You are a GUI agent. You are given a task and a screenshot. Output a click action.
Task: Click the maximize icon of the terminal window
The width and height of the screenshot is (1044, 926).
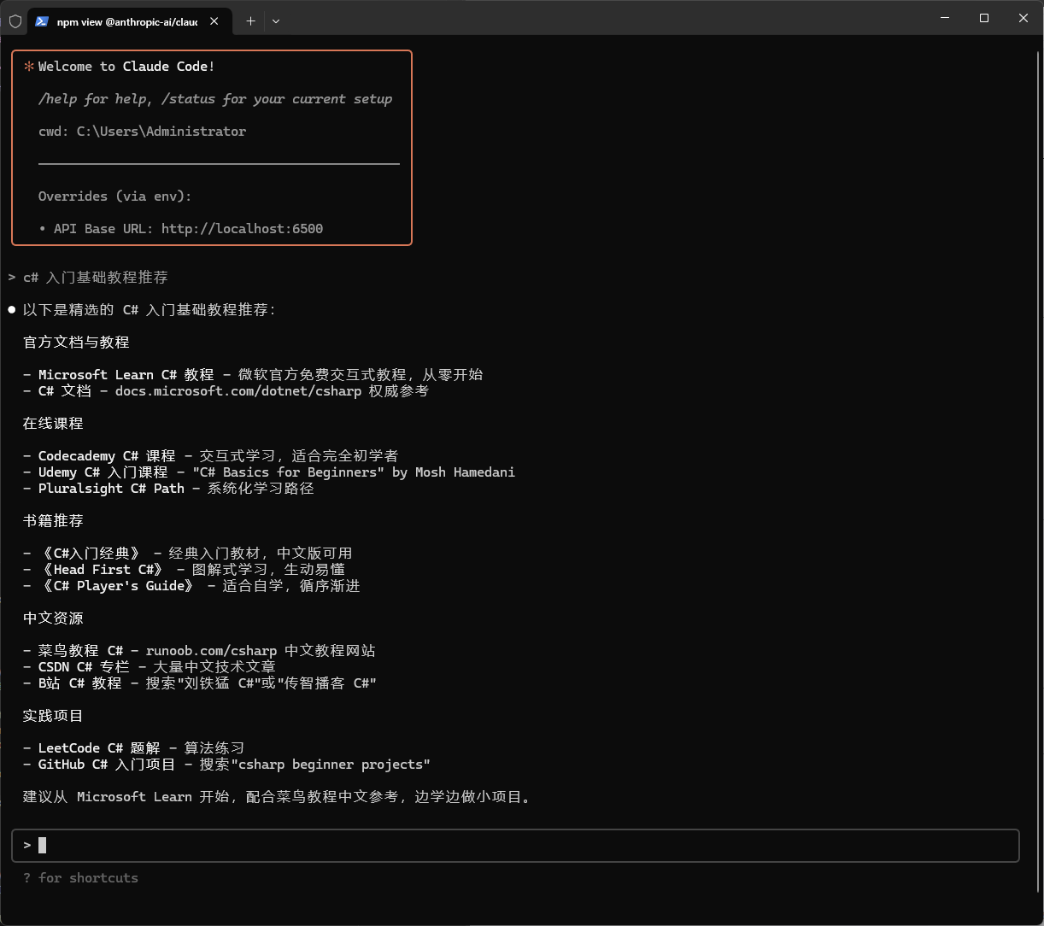click(983, 17)
